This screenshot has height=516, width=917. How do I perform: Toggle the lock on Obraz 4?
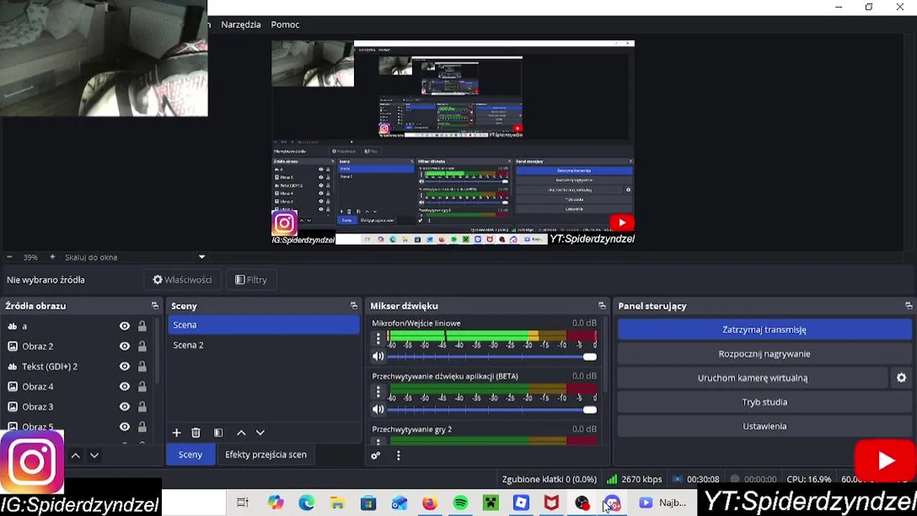142,386
